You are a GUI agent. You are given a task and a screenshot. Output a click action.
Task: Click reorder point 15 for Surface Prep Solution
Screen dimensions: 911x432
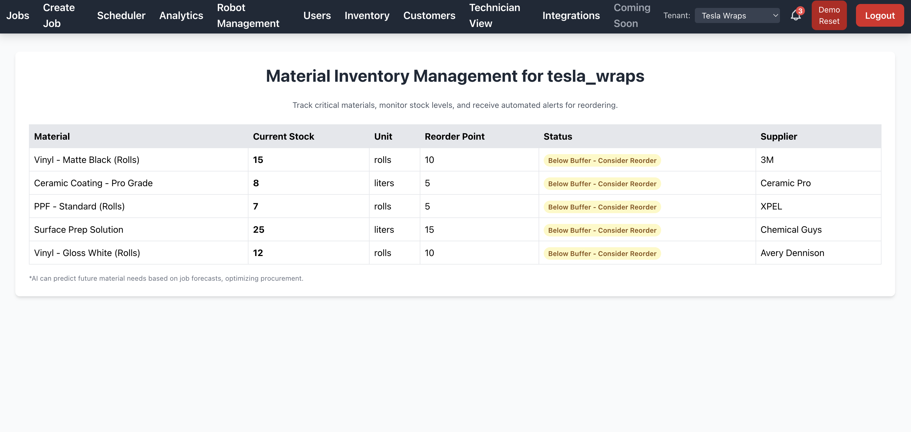tap(429, 230)
